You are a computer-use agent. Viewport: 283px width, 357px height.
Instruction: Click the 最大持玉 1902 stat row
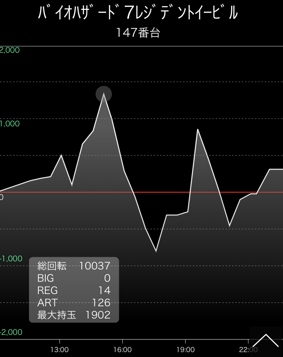point(74,315)
